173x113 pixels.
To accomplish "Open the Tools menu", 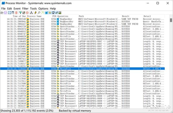I will click(x=33, y=9).
